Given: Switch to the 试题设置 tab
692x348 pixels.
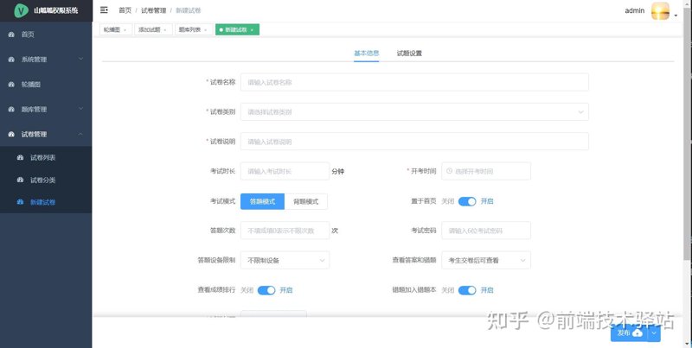Looking at the screenshot, I should (409, 54).
